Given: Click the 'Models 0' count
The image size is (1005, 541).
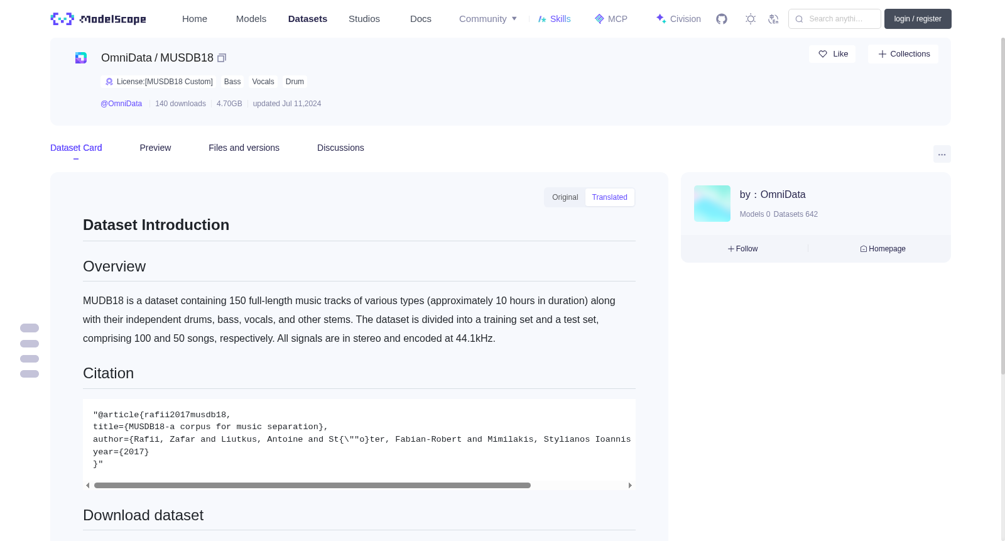Looking at the screenshot, I should click(755, 214).
